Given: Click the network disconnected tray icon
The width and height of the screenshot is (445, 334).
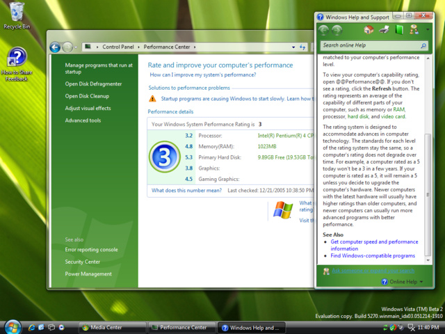Looking at the screenshot, I should pos(411,328).
